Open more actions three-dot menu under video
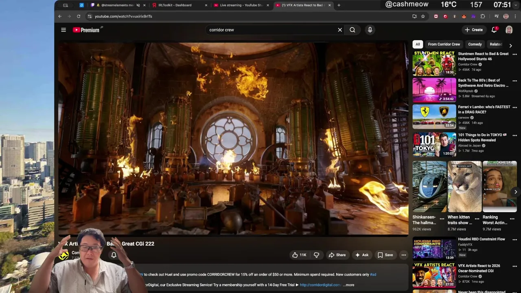Viewport: 521px width, 293px height. click(x=404, y=255)
